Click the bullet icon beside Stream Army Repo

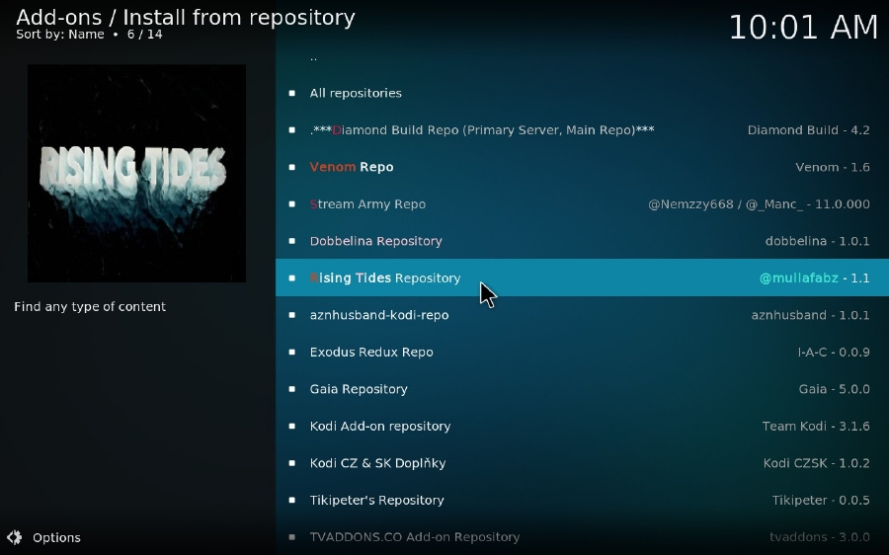(292, 204)
